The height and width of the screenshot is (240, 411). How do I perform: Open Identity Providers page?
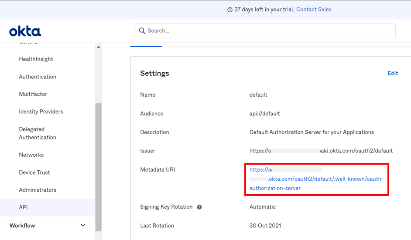tap(41, 112)
